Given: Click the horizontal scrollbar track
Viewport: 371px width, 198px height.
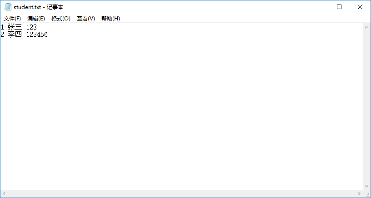Looking at the screenshot, I should pyautogui.click(x=182, y=194).
